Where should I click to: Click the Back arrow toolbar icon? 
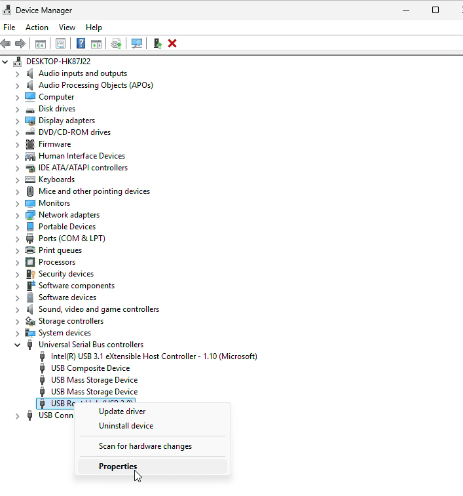pyautogui.click(x=6, y=43)
